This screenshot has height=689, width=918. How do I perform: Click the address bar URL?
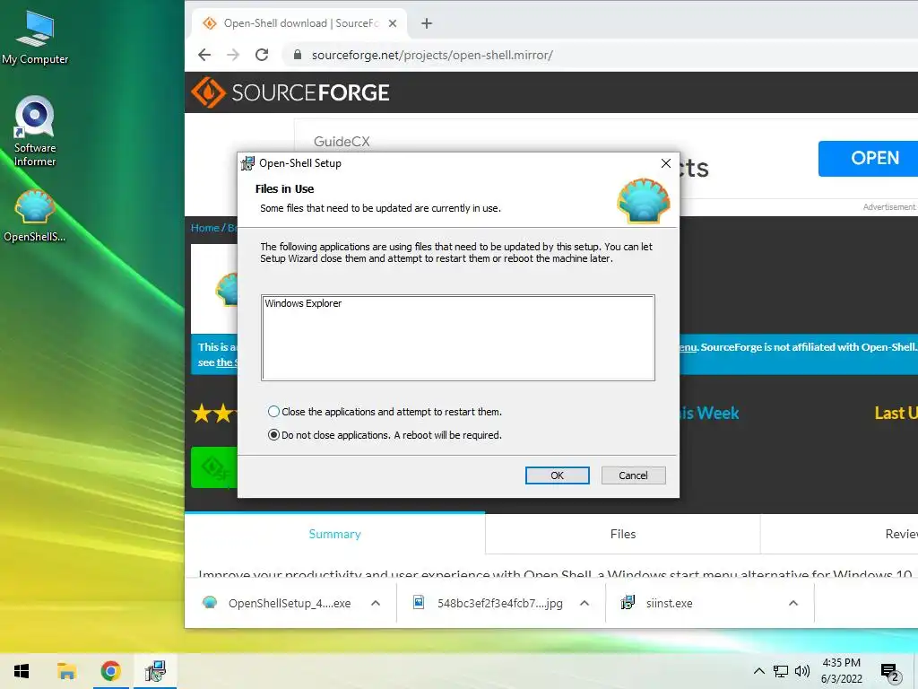[432, 55]
